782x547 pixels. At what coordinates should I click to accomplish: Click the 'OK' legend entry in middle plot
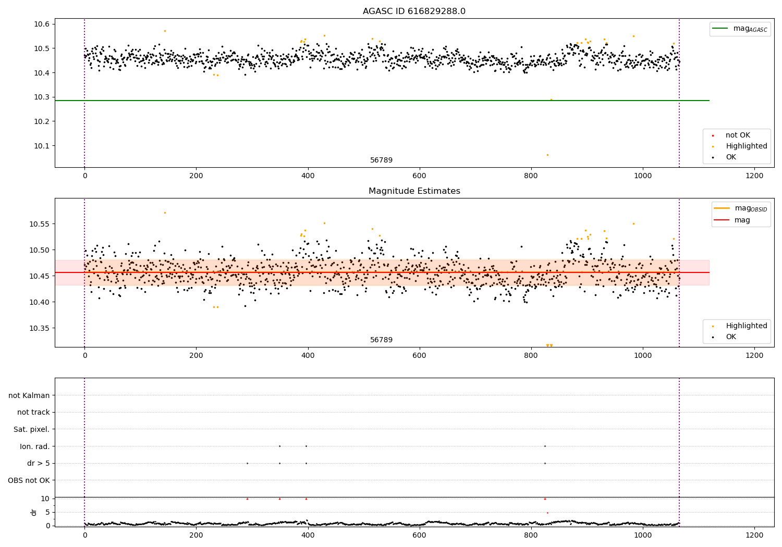(731, 337)
